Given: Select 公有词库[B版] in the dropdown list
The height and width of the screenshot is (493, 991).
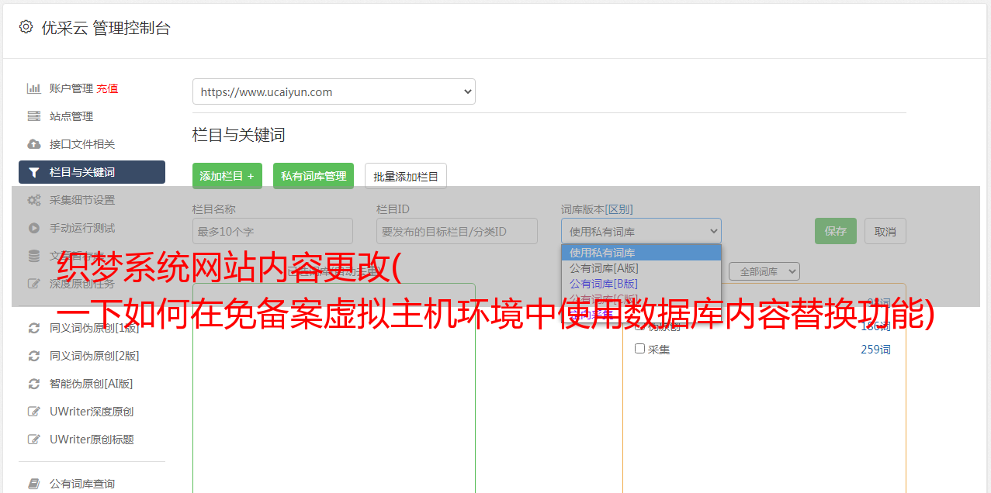Looking at the screenshot, I should (641, 284).
